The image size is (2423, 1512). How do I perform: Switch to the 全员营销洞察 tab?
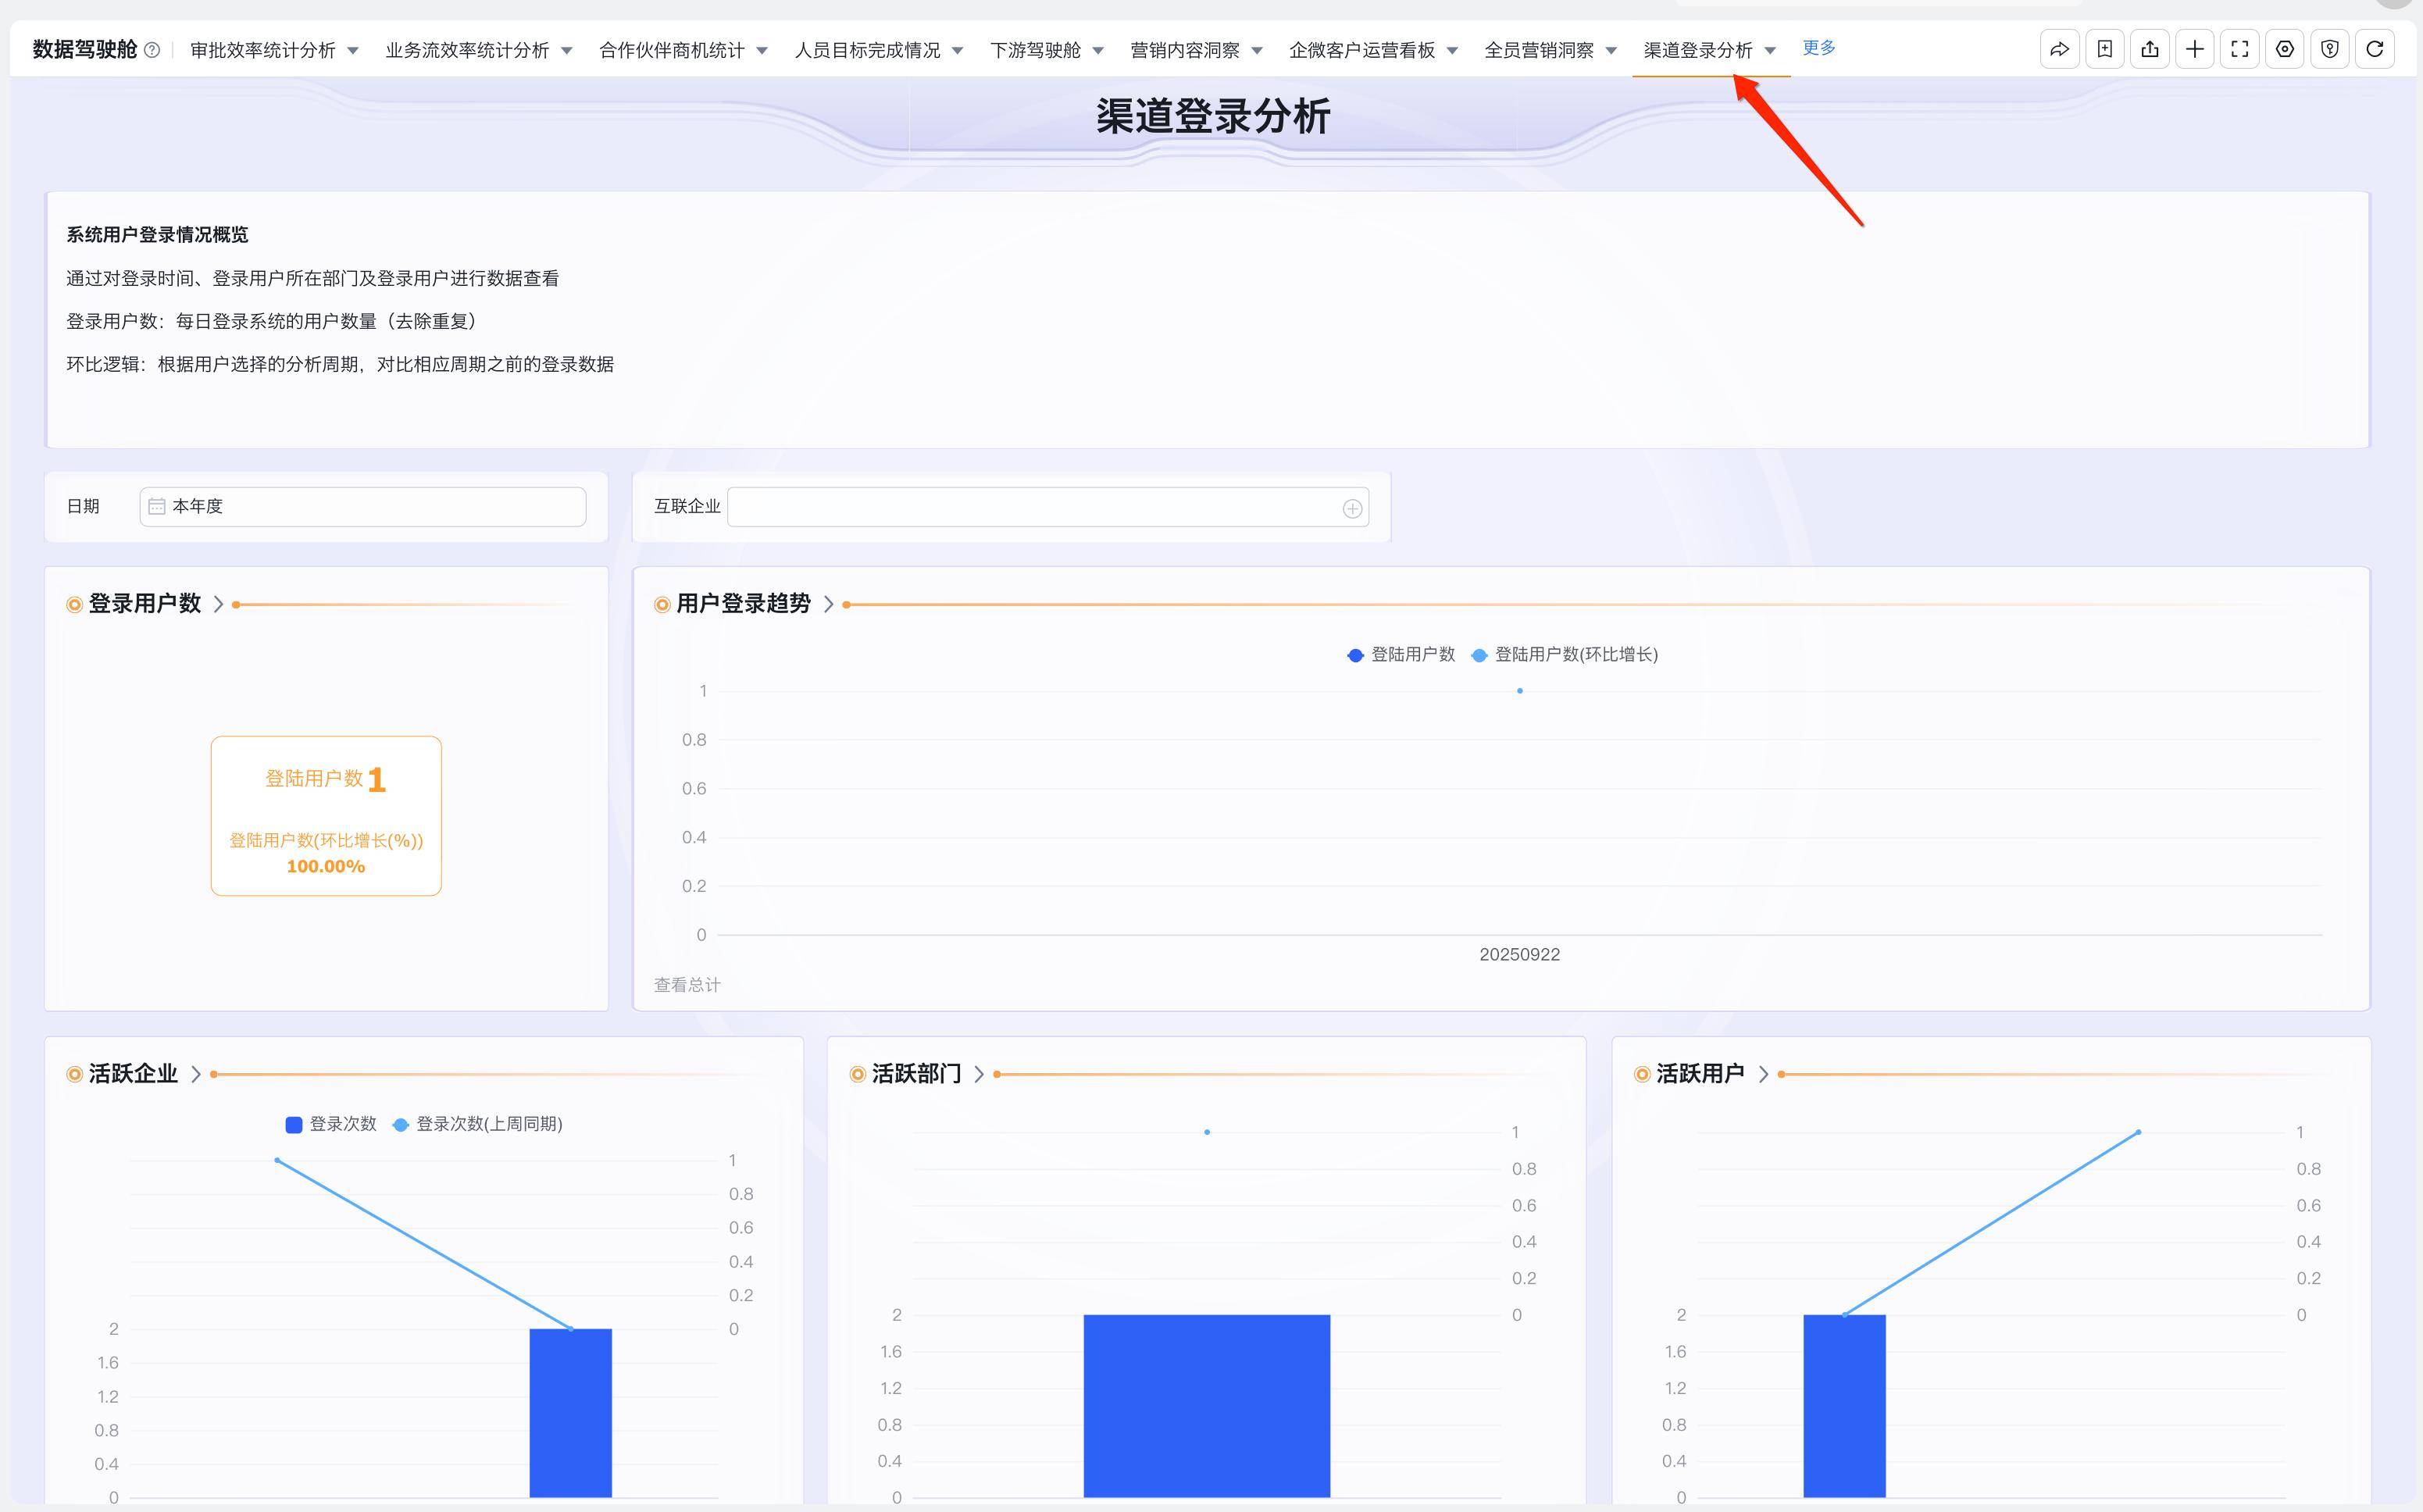coord(1538,50)
